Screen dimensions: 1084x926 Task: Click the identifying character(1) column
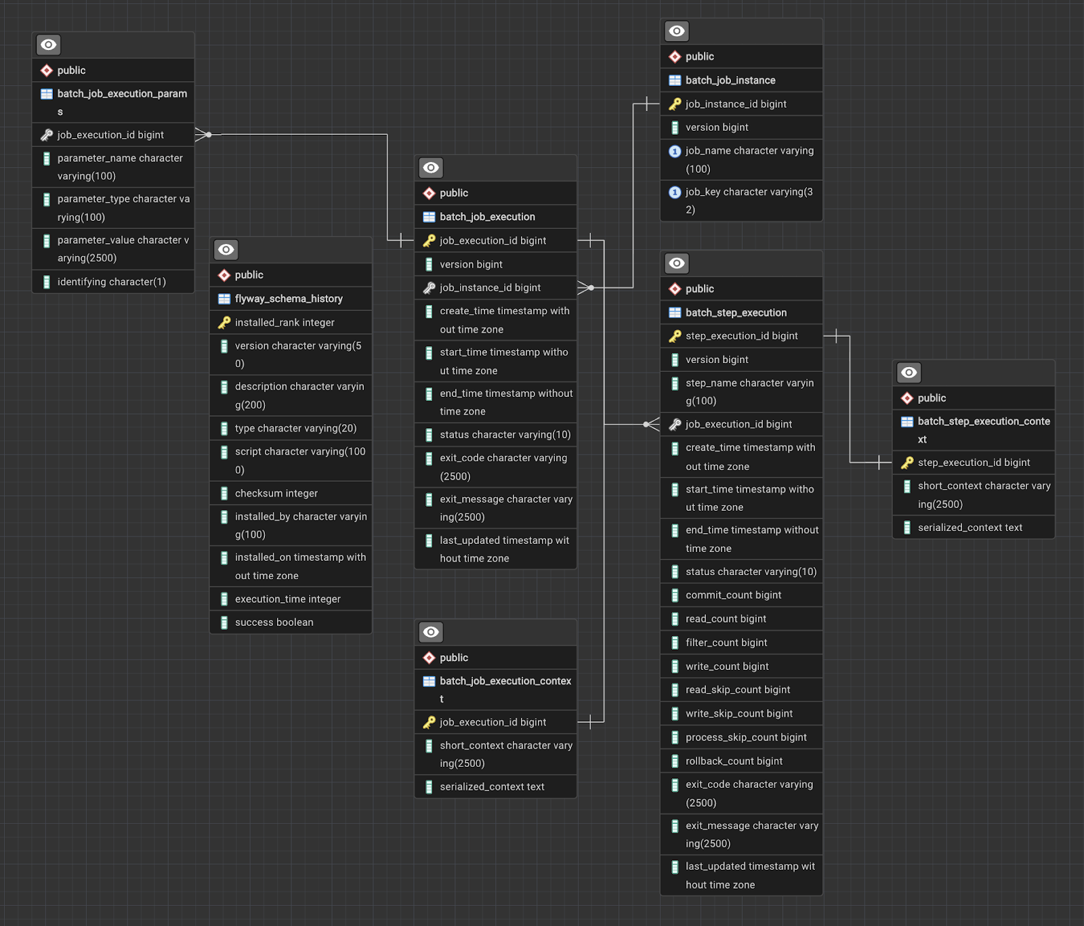[112, 282]
